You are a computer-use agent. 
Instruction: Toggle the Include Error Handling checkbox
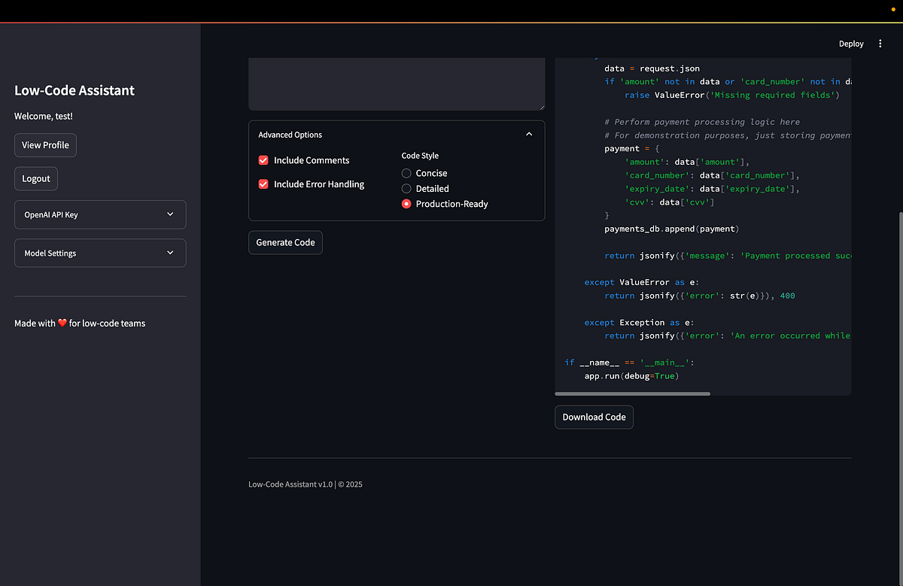263,184
